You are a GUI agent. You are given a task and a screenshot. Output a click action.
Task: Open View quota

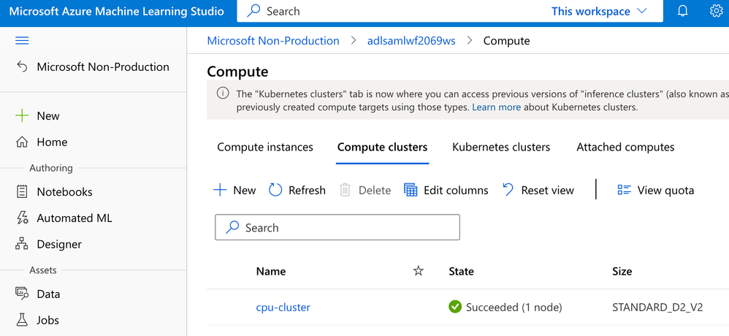tap(655, 190)
